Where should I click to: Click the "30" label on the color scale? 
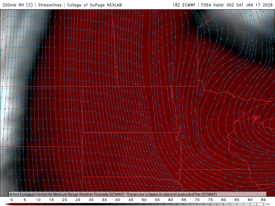[x=91, y=200]
